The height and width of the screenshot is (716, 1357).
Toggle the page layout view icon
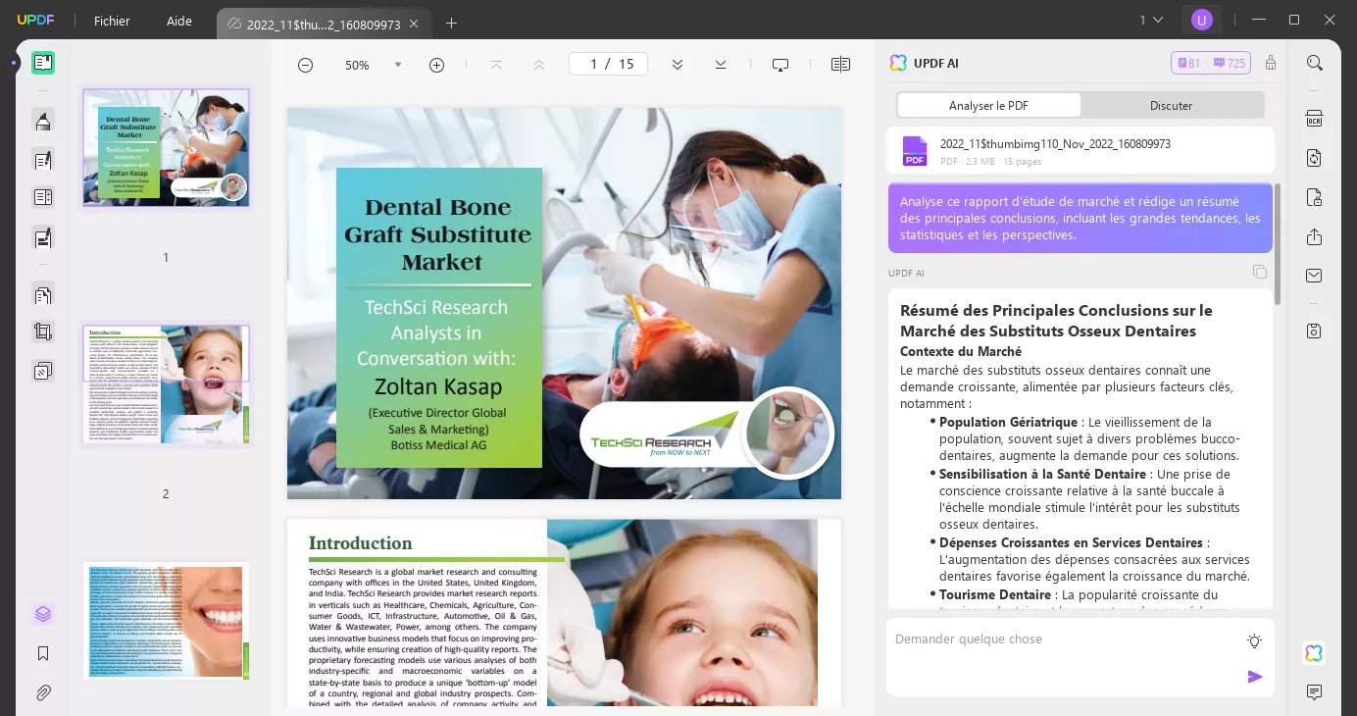point(840,65)
